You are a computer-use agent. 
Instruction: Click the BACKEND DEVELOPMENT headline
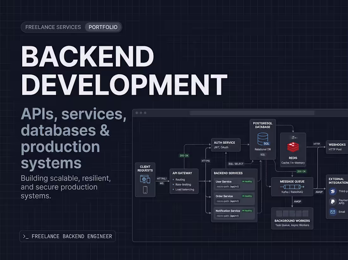tap(124, 70)
